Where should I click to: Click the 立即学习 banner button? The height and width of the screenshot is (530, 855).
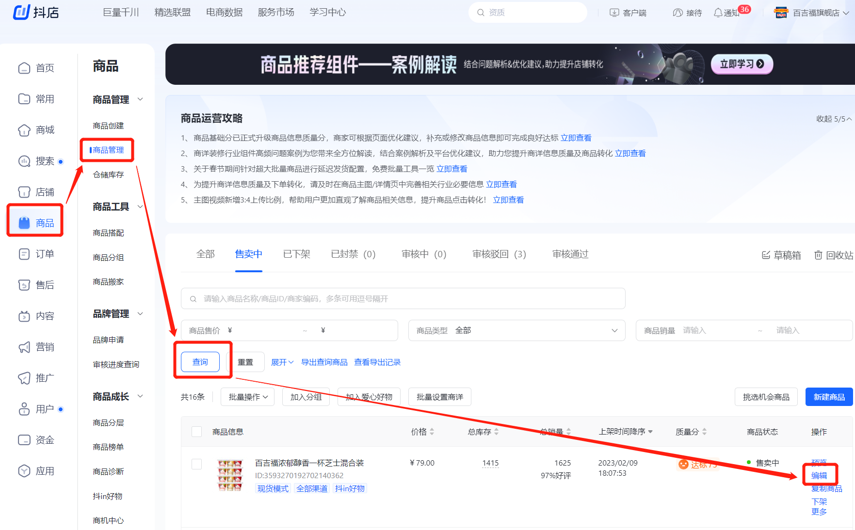click(x=742, y=64)
